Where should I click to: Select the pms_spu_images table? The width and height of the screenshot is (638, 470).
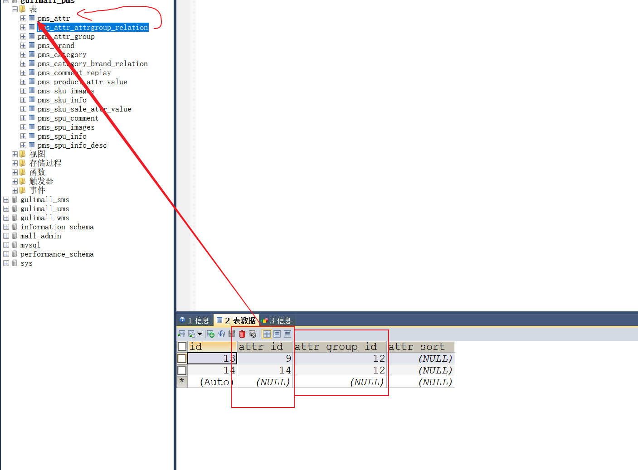click(x=66, y=127)
